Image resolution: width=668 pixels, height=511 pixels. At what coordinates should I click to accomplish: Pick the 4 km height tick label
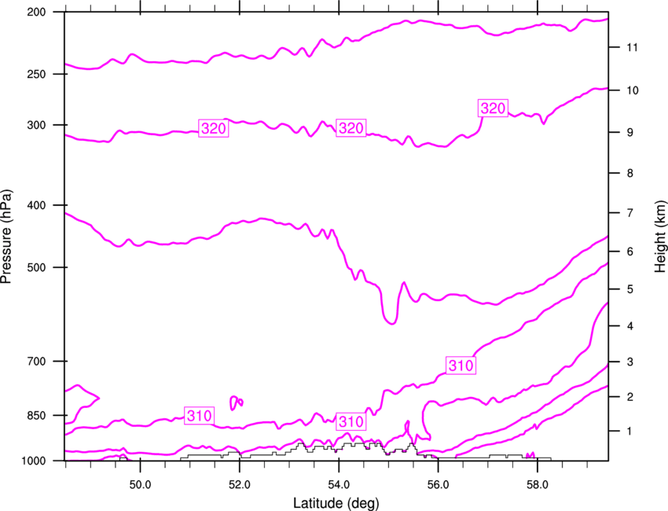click(630, 326)
